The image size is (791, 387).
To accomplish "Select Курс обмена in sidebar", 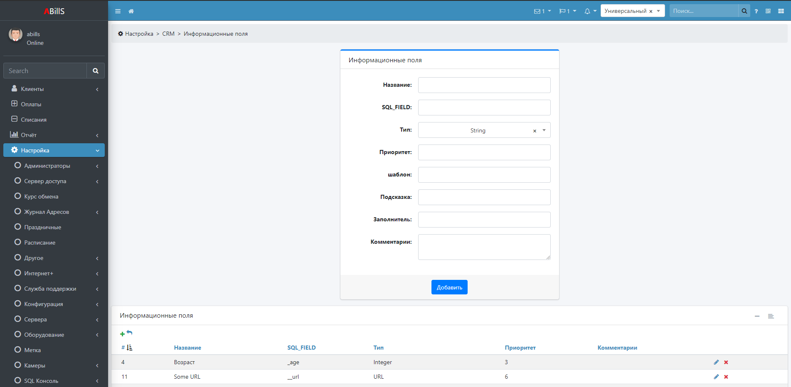I will (41, 196).
